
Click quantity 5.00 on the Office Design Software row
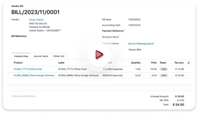(138, 75)
